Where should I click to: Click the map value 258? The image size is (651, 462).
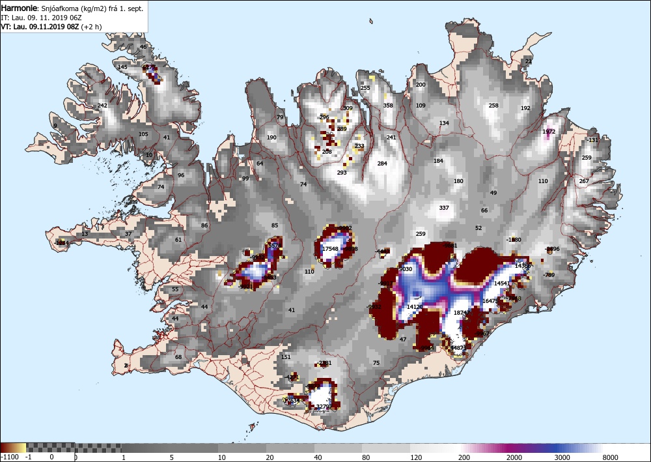coord(493,106)
